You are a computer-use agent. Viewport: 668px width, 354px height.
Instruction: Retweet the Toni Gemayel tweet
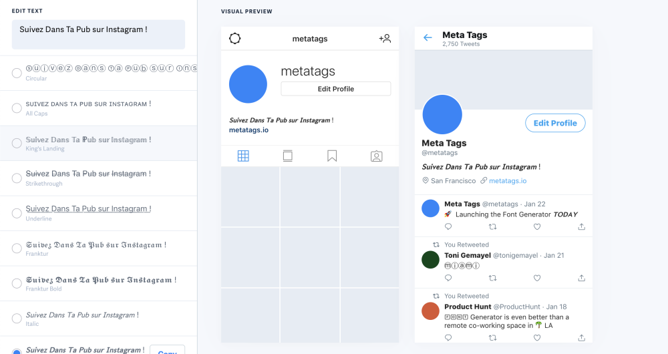(x=492, y=278)
